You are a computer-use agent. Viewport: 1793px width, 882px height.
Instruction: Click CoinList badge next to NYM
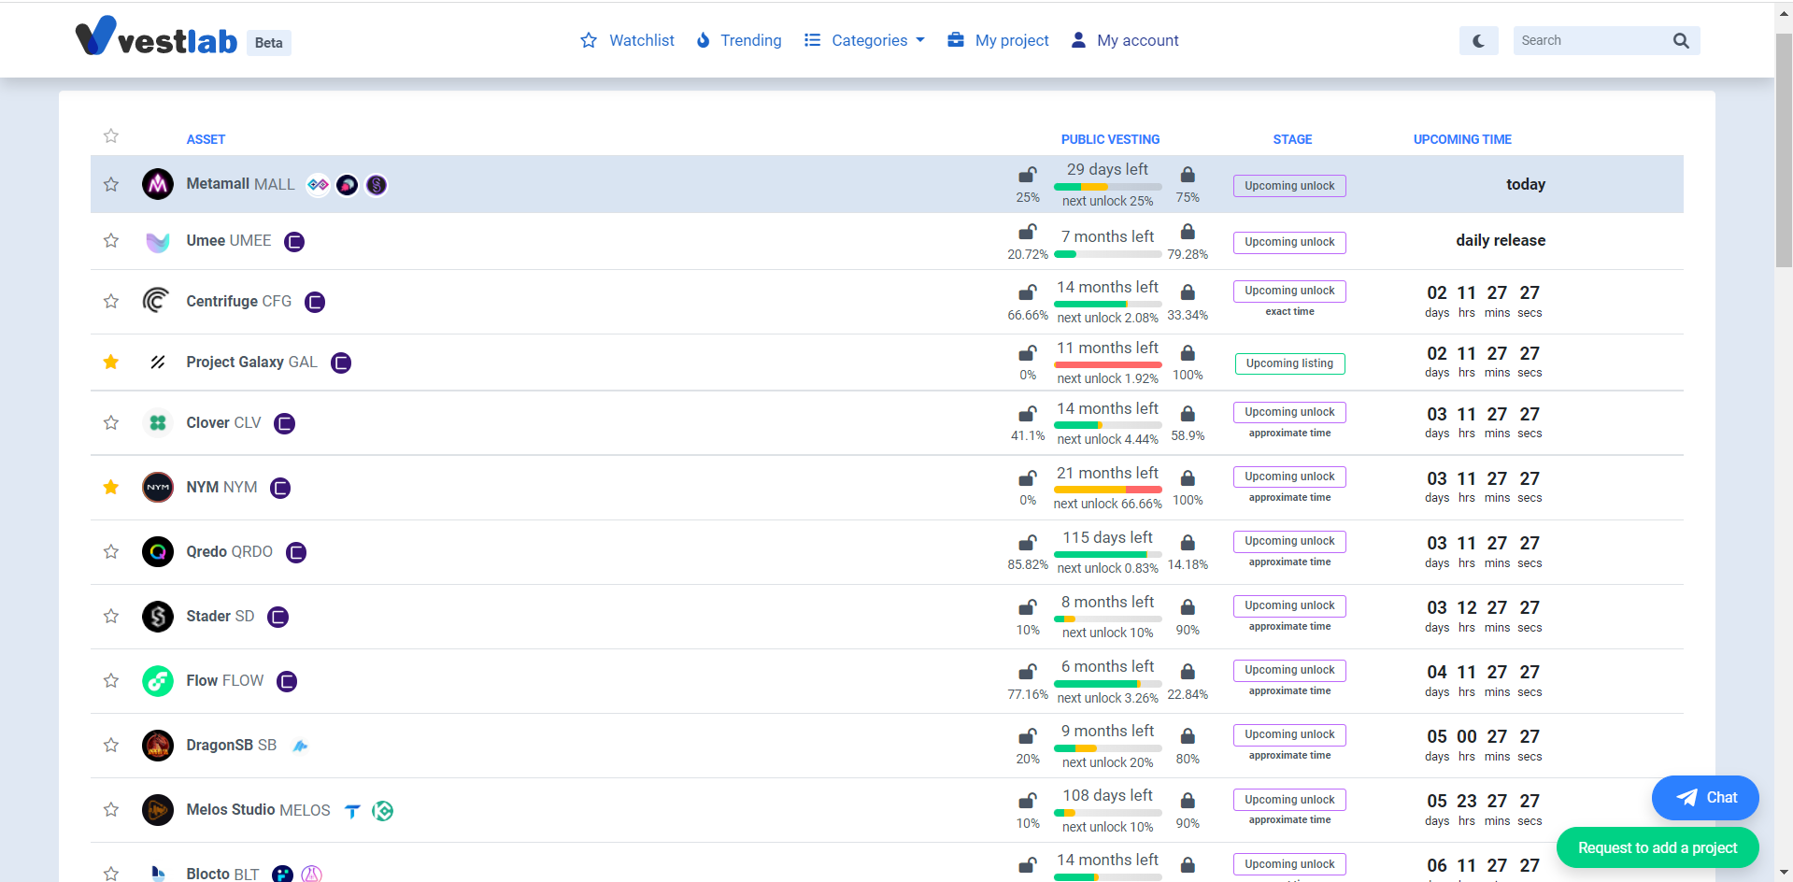point(280,488)
